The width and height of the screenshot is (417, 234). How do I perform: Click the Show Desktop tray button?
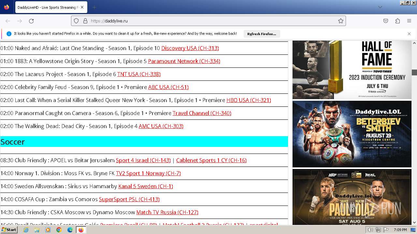pyautogui.click(x=413, y=230)
